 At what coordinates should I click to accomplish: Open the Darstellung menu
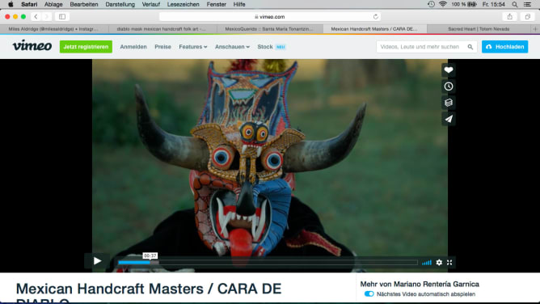pos(120,4)
